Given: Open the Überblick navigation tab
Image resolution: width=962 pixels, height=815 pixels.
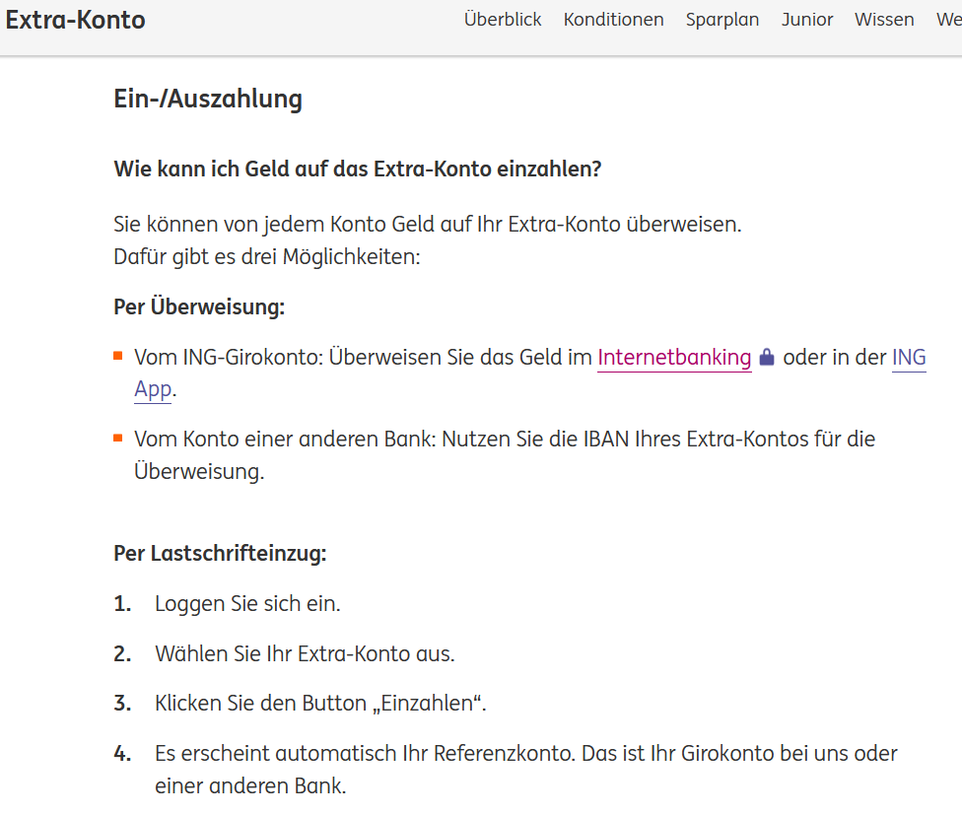Looking at the screenshot, I should pos(503,20).
